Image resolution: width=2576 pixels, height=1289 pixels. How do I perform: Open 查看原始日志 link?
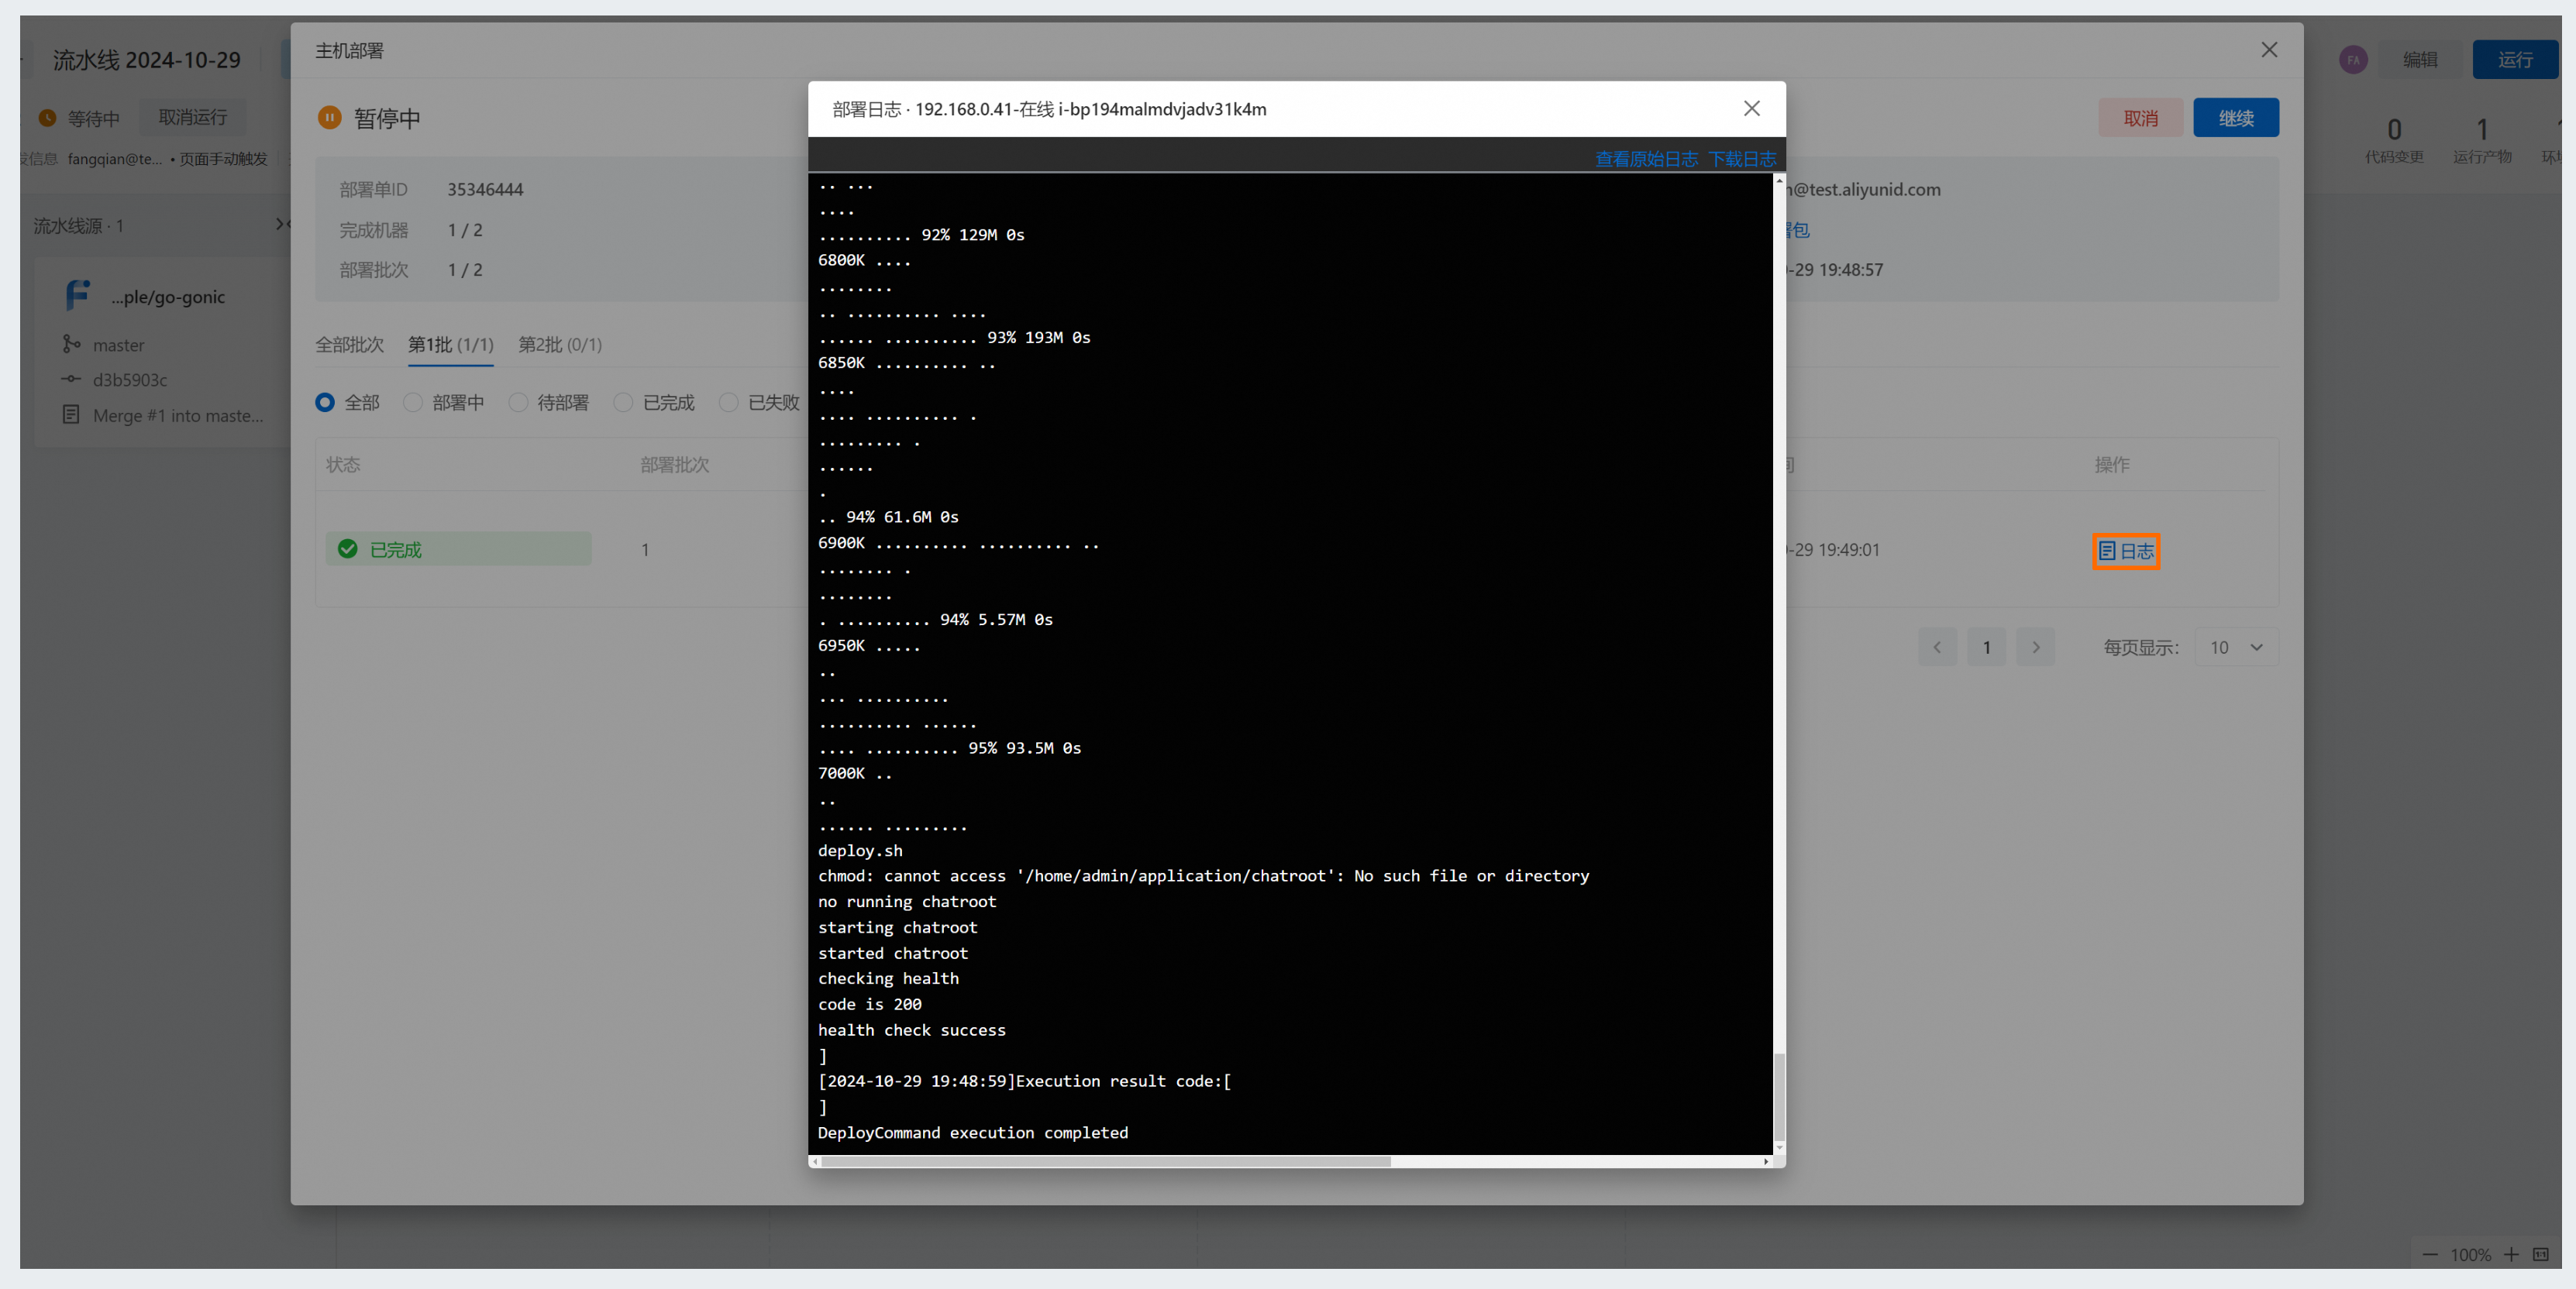(x=1646, y=159)
